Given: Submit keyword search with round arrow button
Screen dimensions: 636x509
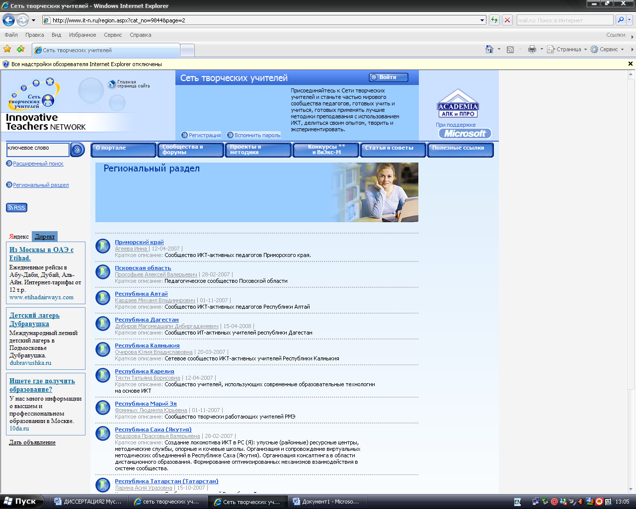Looking at the screenshot, I should point(78,150).
